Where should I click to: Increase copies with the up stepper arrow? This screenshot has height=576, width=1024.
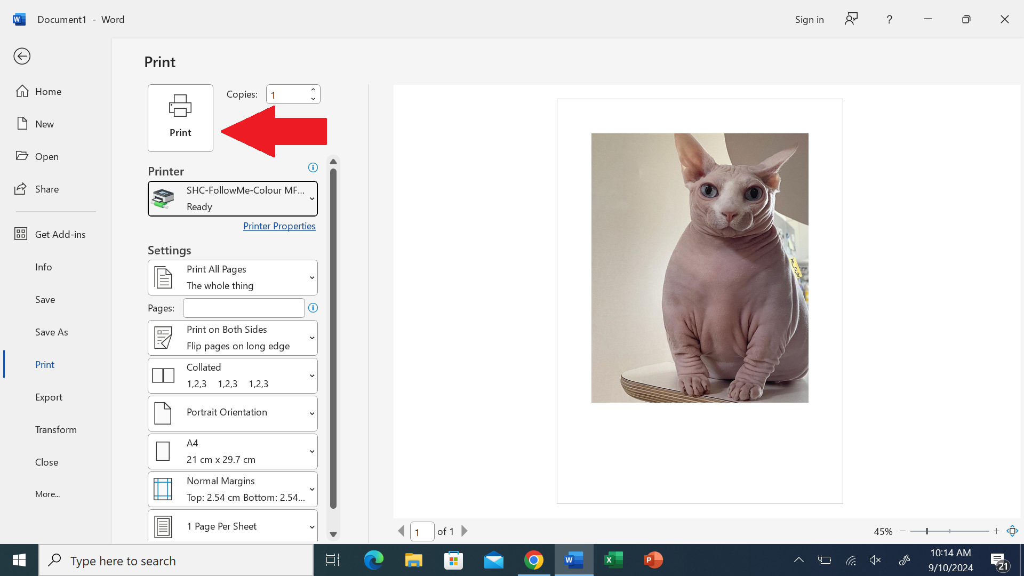(314, 90)
